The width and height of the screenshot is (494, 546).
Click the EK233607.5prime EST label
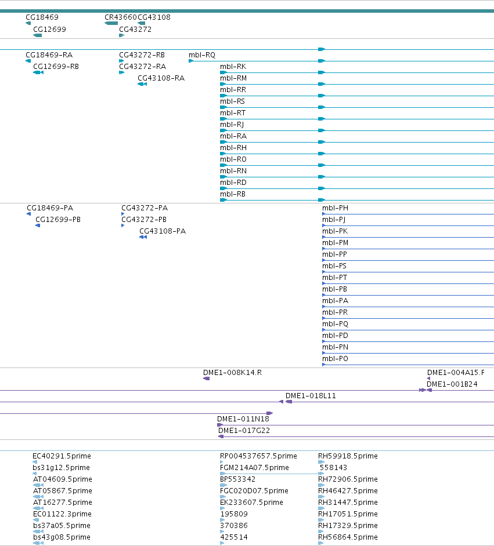pyautogui.click(x=251, y=502)
